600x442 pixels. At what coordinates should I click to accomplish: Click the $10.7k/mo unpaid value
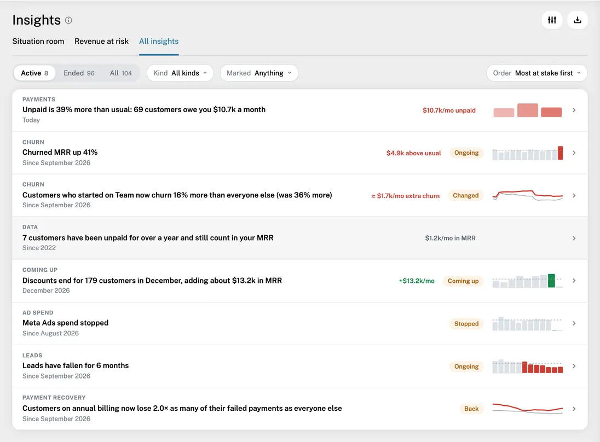point(449,110)
